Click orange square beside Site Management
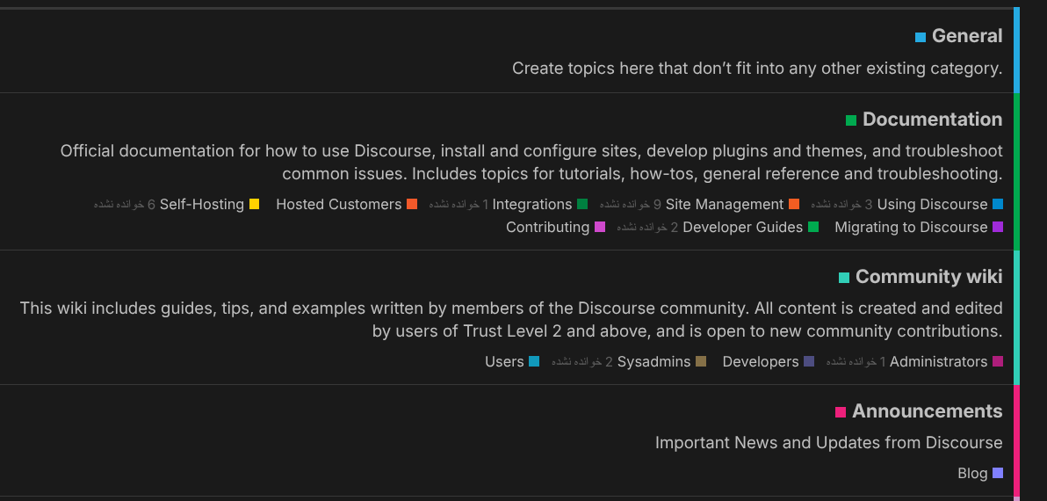The width and height of the screenshot is (1047, 501). pos(794,205)
